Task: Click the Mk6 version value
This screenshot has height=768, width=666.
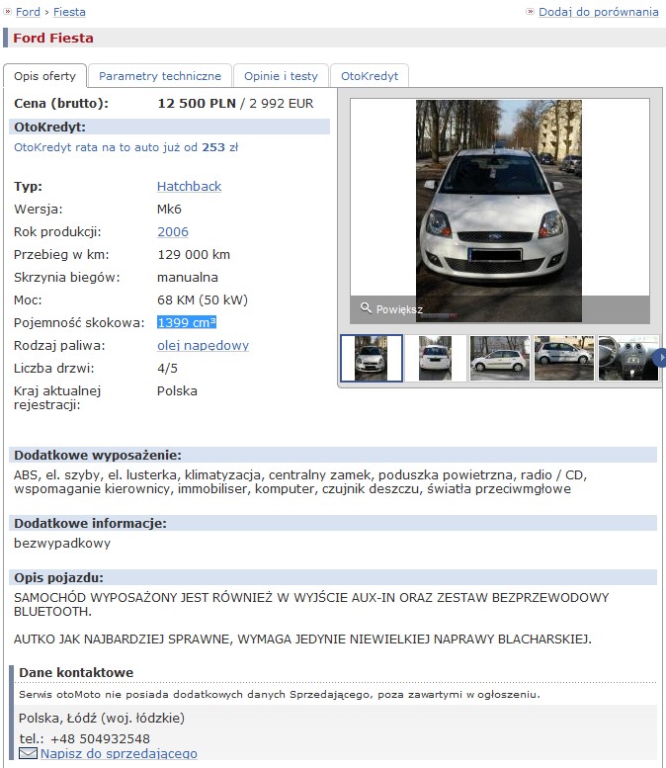Action: [169, 210]
